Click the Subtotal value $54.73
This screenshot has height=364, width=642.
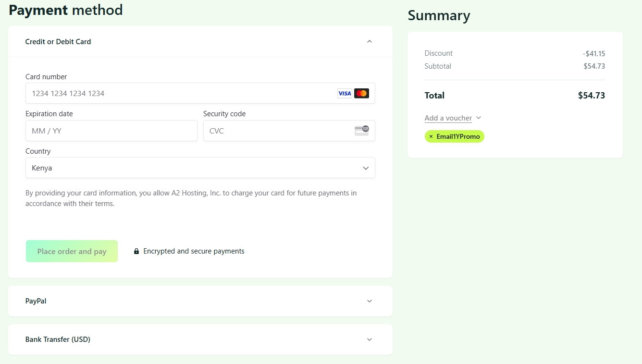coord(594,66)
